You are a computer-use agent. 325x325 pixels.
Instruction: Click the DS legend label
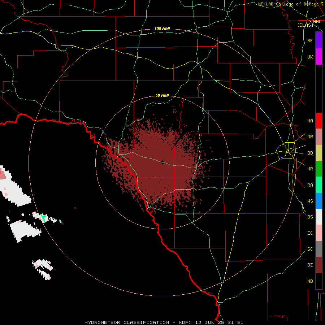pos(310,217)
